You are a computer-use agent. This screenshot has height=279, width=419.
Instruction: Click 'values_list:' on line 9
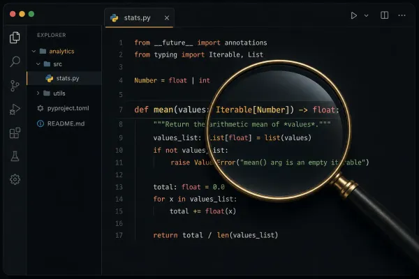pos(177,138)
